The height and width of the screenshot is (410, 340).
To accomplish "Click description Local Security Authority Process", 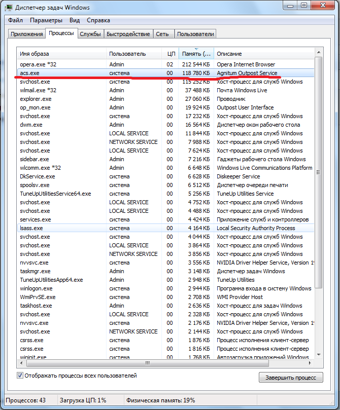I will click(x=256, y=228).
